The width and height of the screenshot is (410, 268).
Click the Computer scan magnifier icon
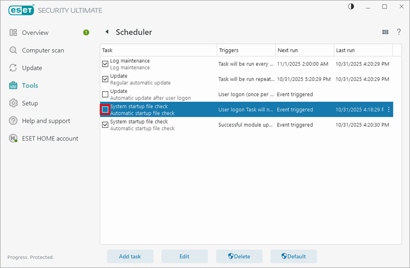point(13,51)
